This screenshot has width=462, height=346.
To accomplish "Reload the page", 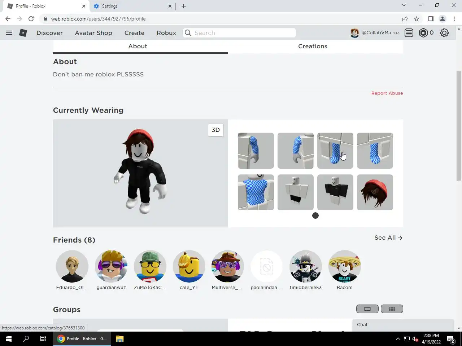I will pyautogui.click(x=31, y=19).
